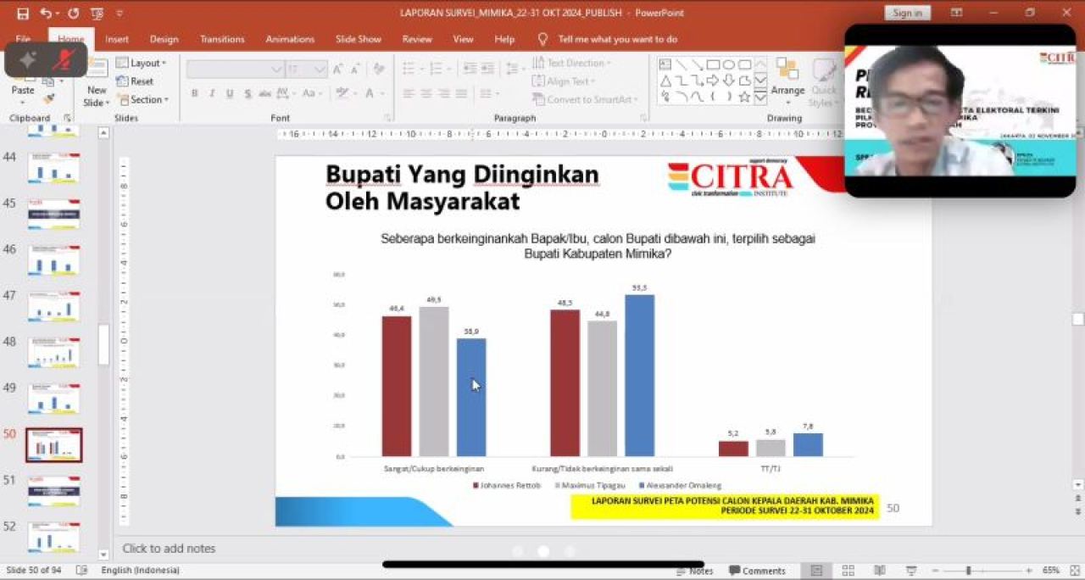Start Slide Show from status bar icon
Screen dimensions: 1085x580
910,571
